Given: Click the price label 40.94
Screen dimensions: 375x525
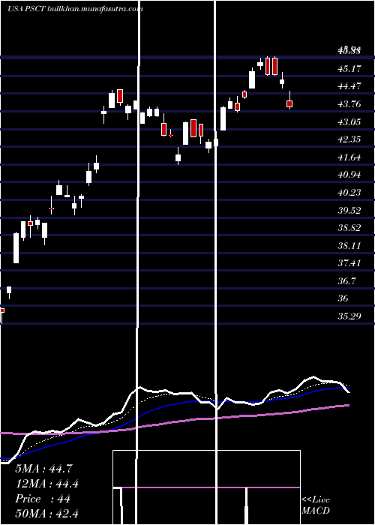Looking at the screenshot, I should [x=349, y=175].
